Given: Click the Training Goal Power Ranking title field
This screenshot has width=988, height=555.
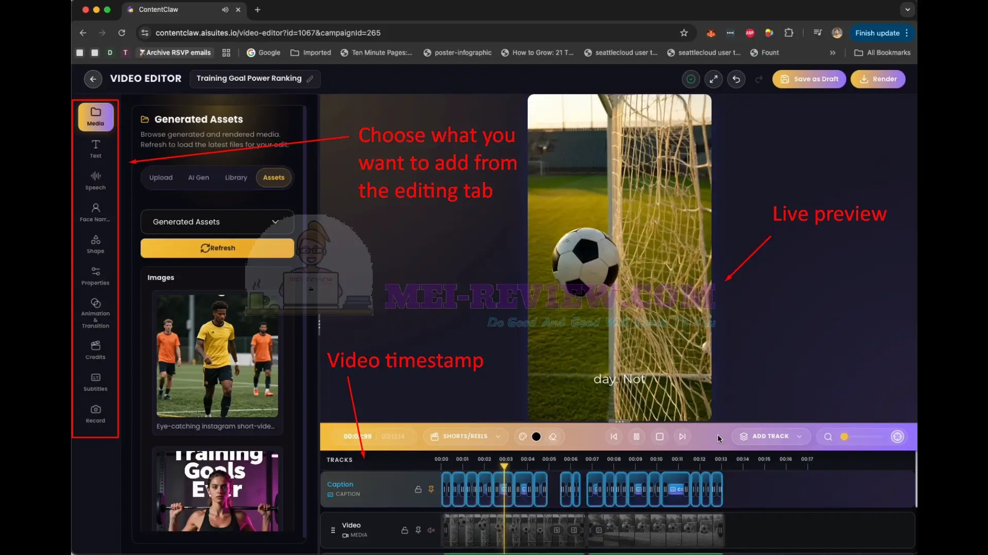Looking at the screenshot, I should click(254, 79).
